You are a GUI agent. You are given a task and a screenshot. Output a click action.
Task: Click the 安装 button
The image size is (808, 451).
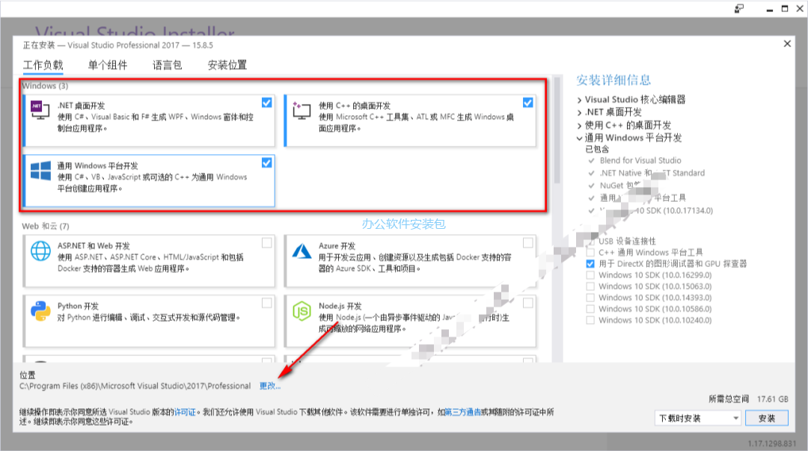(768, 418)
